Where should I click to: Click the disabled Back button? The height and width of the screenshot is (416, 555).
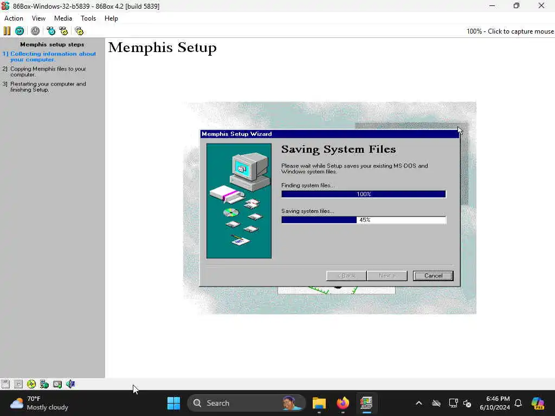pos(346,276)
